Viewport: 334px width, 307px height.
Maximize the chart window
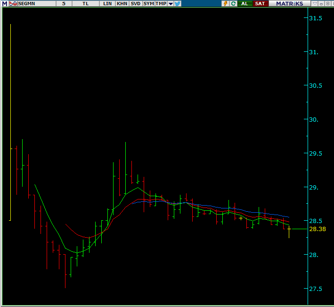tap(328, 3)
